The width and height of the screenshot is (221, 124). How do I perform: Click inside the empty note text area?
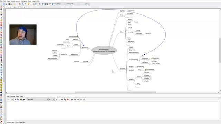point(113,111)
